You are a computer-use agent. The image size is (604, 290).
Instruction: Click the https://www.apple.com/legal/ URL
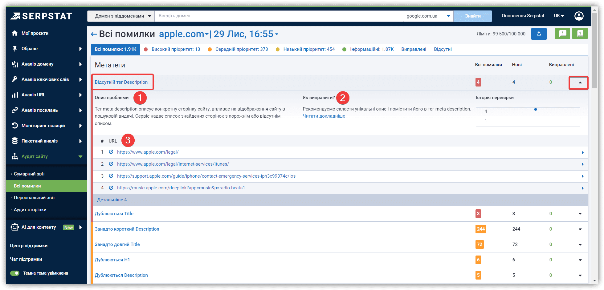(148, 152)
